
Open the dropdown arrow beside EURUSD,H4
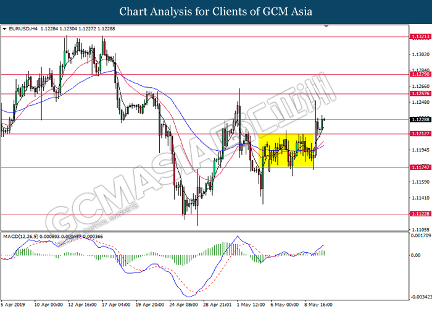click(4, 28)
